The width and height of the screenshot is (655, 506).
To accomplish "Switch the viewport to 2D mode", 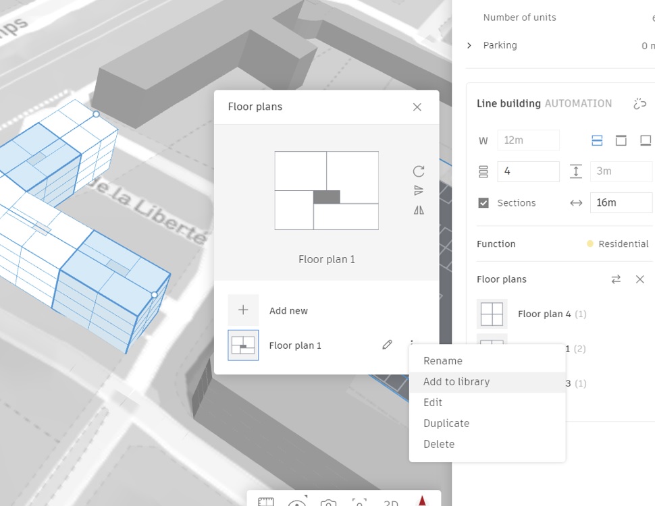I will click(x=390, y=501).
